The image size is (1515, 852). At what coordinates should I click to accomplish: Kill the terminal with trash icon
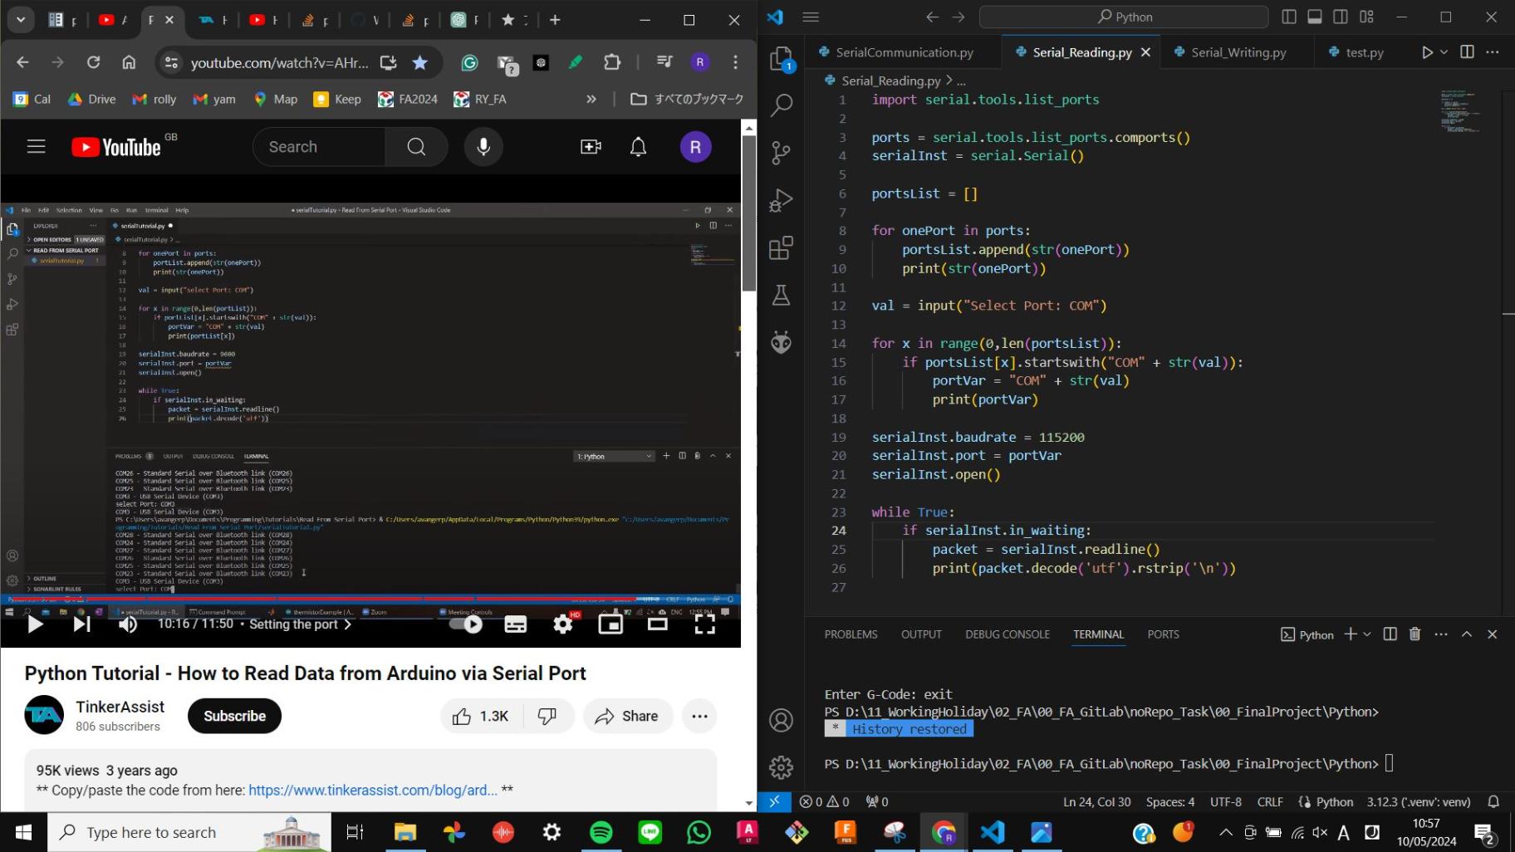coord(1415,634)
